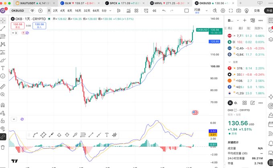
Task: Toggle lock all drawing tools
Action: click(x=3, y=121)
